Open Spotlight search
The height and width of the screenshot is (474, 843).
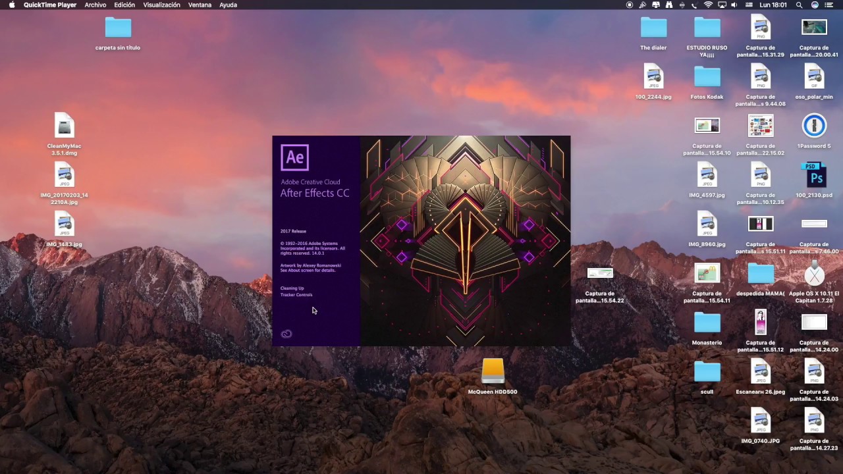click(799, 5)
